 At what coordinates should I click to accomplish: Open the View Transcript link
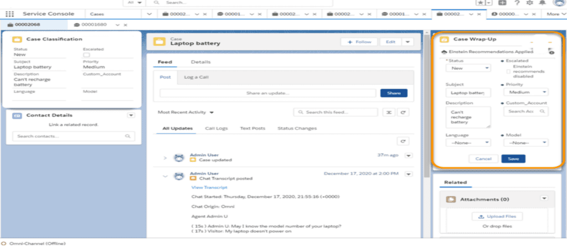click(x=204, y=187)
